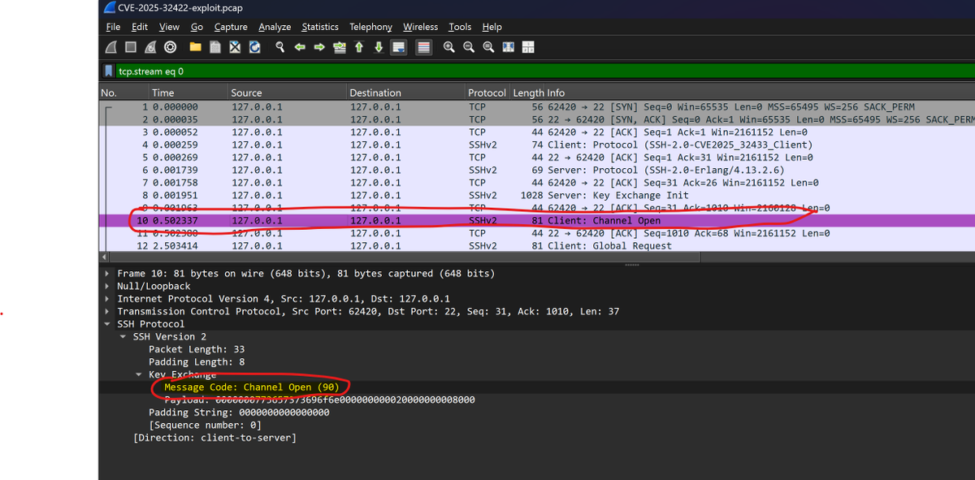Click the Find packet magnifier icon
This screenshot has width=975, height=480.
pos(279,47)
